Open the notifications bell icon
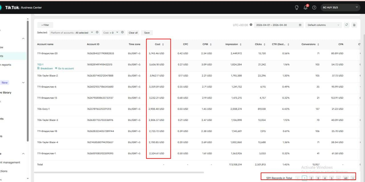This screenshot has width=365, height=182. [x=305, y=8]
